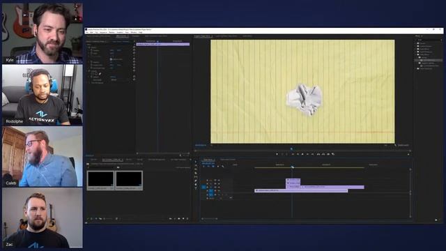Open the Program monitor button editor plus icon
The height and width of the screenshot is (251, 446).
[x=408, y=154]
